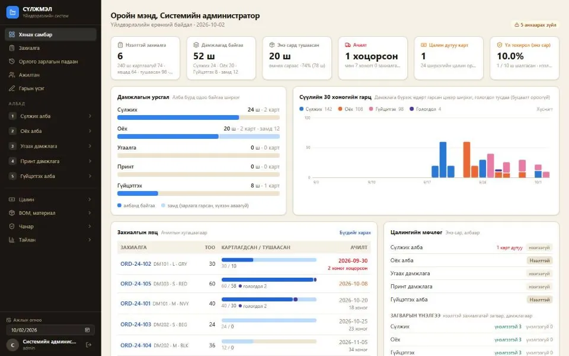This screenshot has width=569, height=356.
Task: Click the number 1 badge for Сүлжих алба
Action: (x=12, y=116)
